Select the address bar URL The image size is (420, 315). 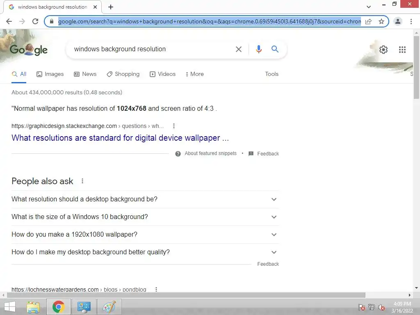209,21
